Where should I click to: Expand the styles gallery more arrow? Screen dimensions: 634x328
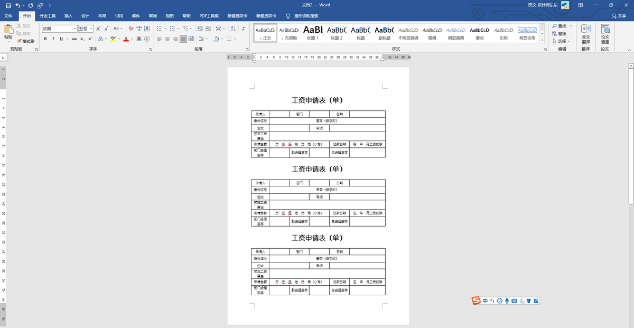(x=542, y=40)
